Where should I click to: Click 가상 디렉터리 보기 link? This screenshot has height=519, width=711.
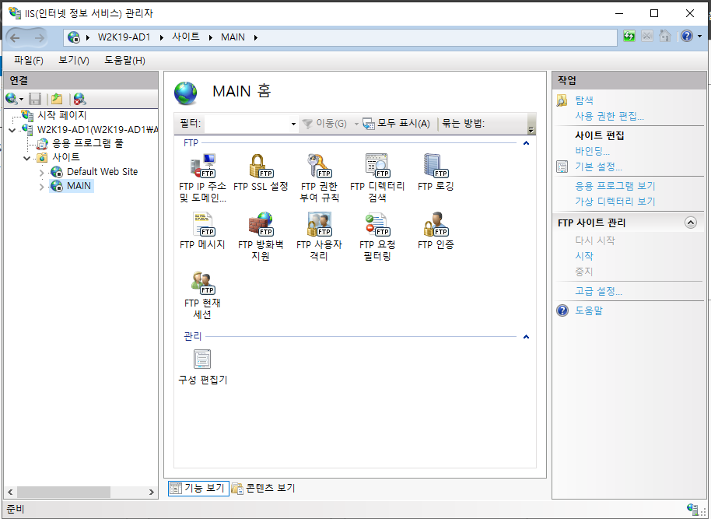coord(615,201)
